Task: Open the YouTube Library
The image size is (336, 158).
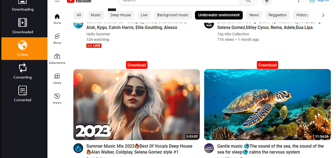Action: click(57, 79)
